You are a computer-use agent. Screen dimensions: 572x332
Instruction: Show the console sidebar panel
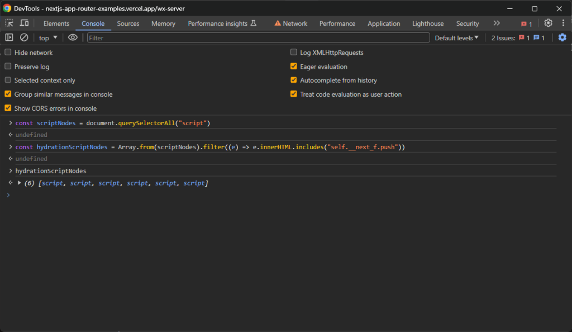(8, 37)
